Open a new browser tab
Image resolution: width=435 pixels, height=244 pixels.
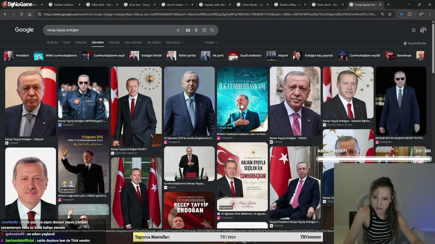tap(388, 5)
